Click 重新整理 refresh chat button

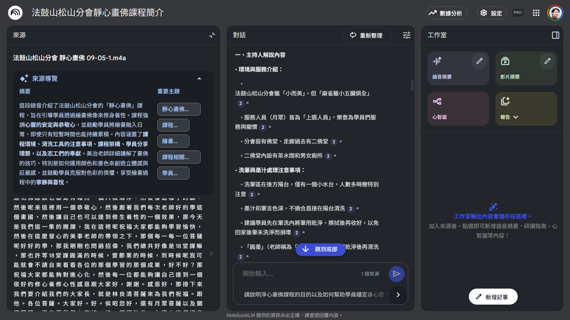pyautogui.click(x=367, y=35)
